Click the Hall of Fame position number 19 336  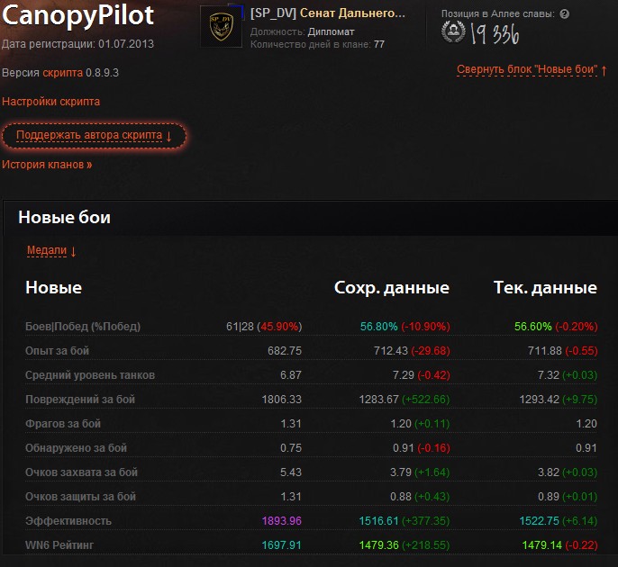tap(494, 35)
